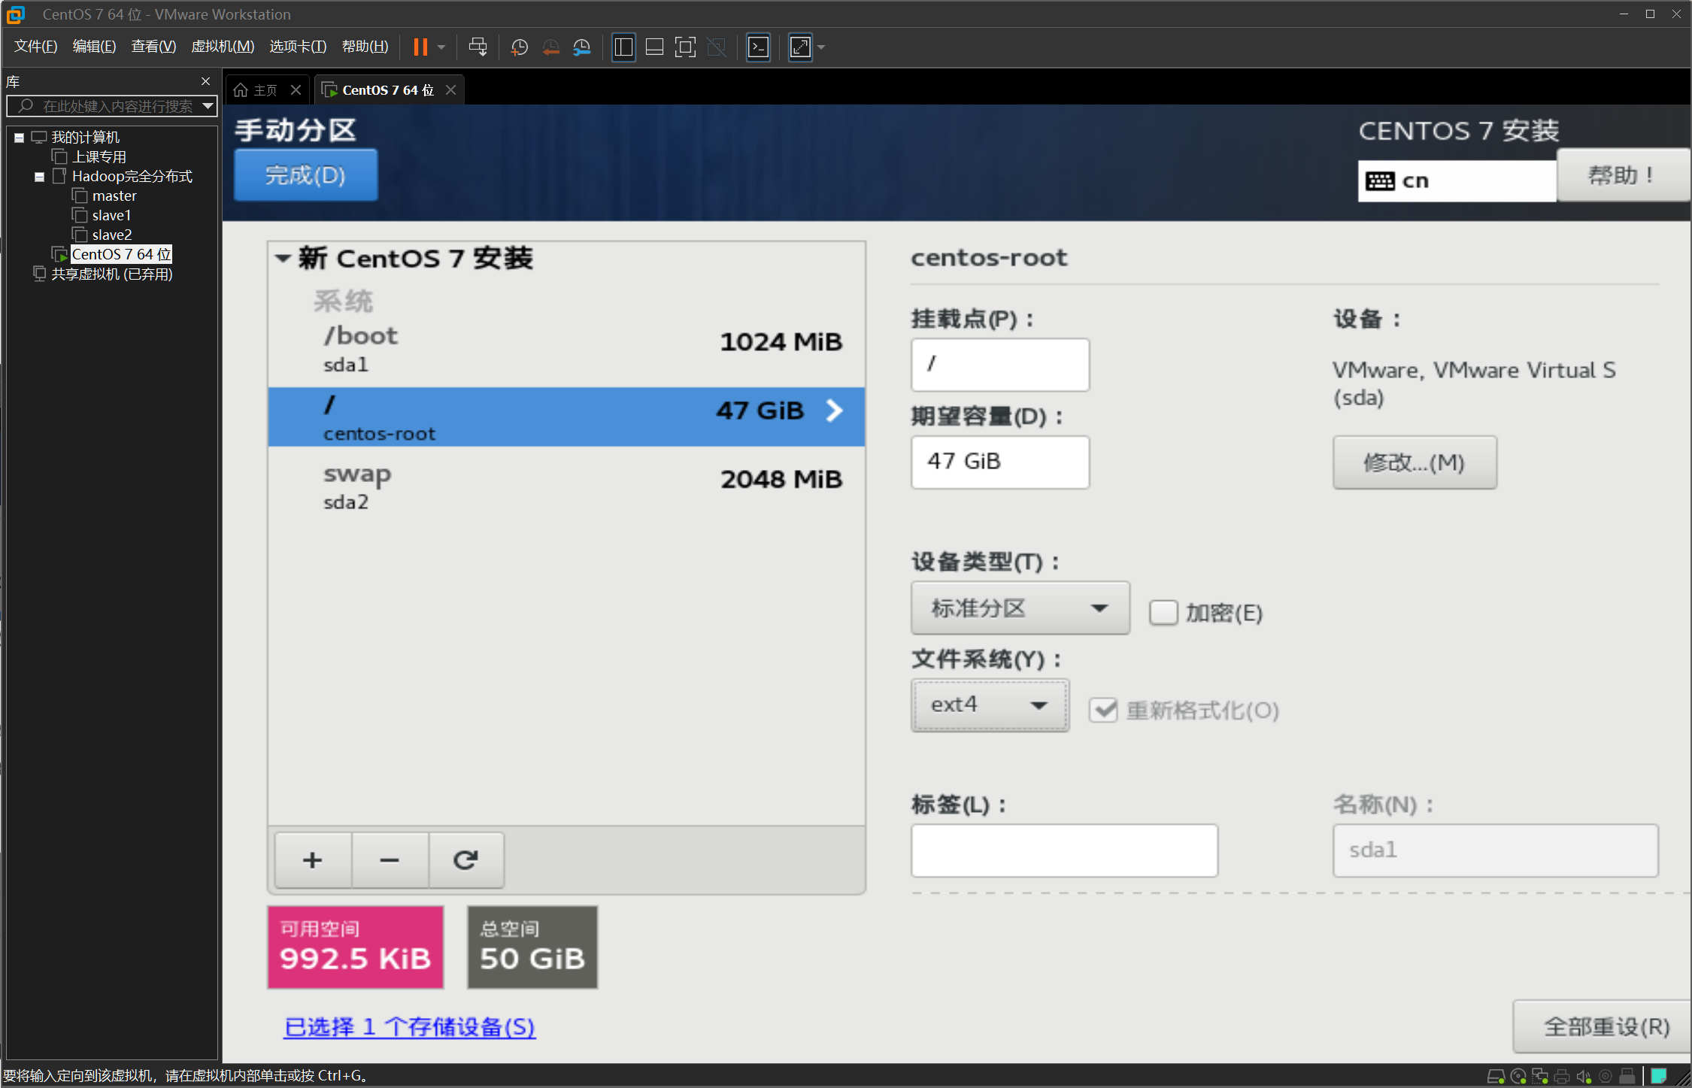Open the 帮助(H) menu
The image size is (1692, 1088).
pyautogui.click(x=365, y=47)
